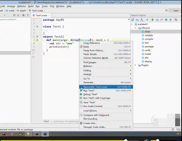Close the Test1.scala editor tab
The image size is (182, 141).
pyautogui.click(x=49, y=15)
